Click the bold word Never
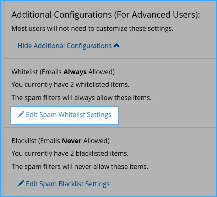This screenshot has width=217, height=197. [72, 141]
